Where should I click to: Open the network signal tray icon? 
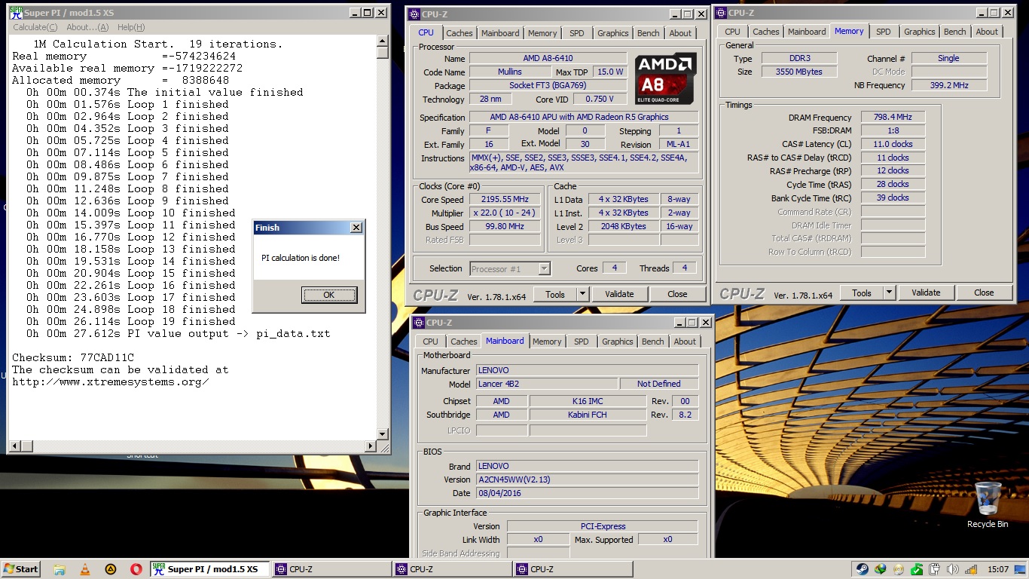(x=970, y=569)
